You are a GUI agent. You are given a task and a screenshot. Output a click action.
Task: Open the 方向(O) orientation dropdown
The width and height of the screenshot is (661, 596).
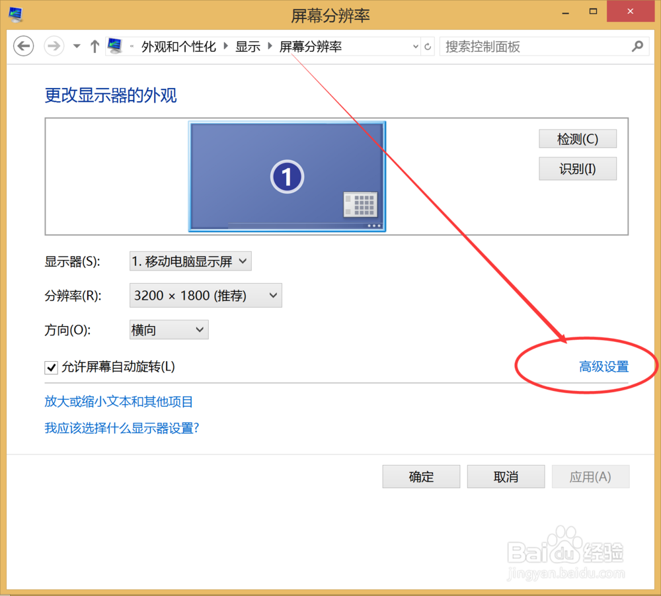pos(169,329)
